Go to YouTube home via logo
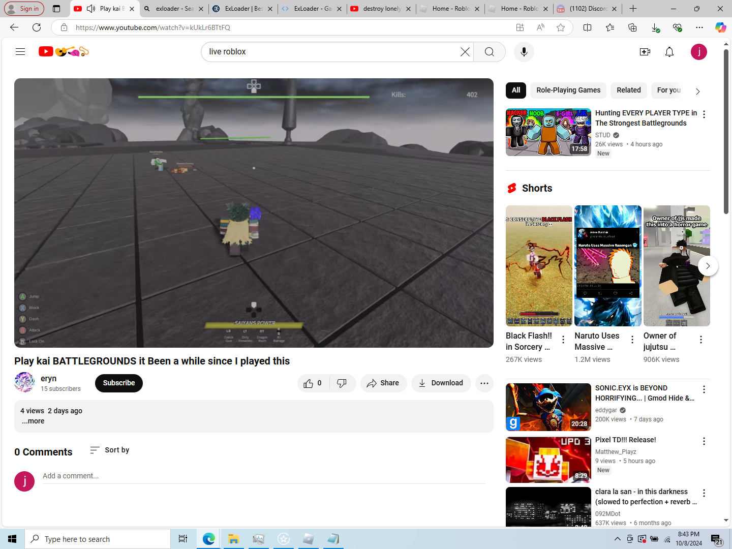The image size is (732, 549). click(64, 51)
